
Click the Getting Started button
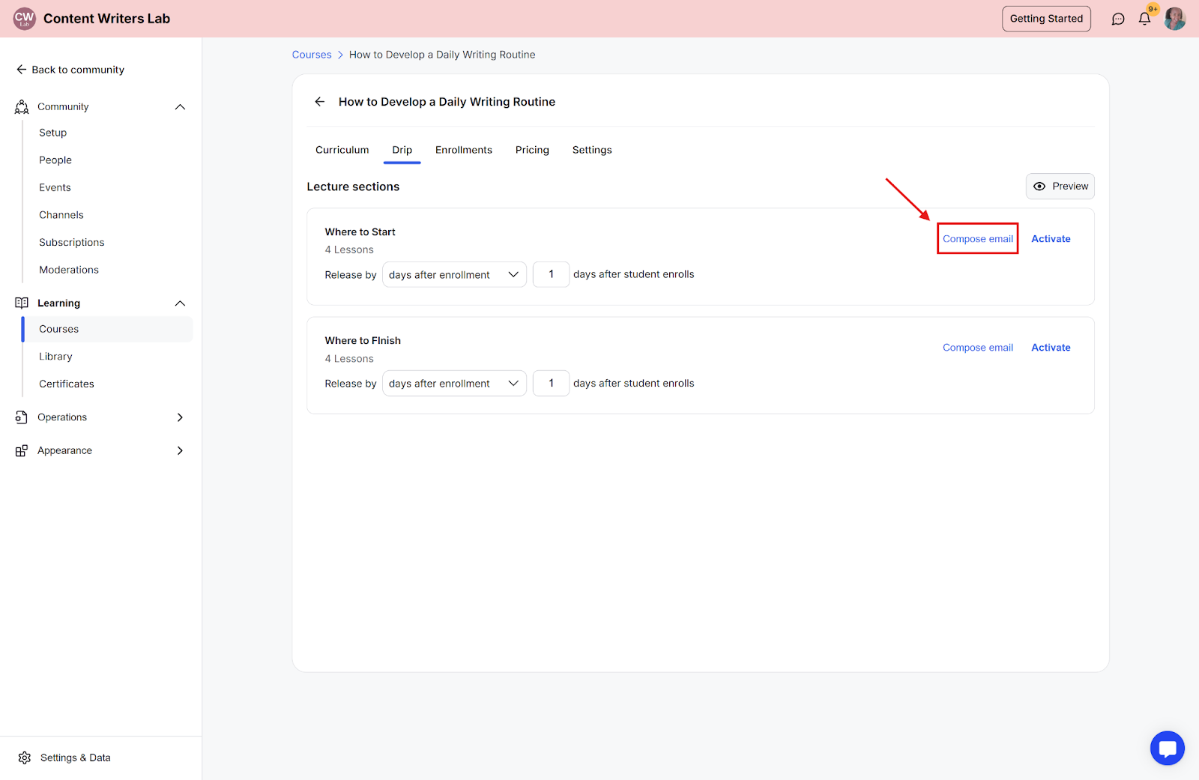click(1046, 19)
